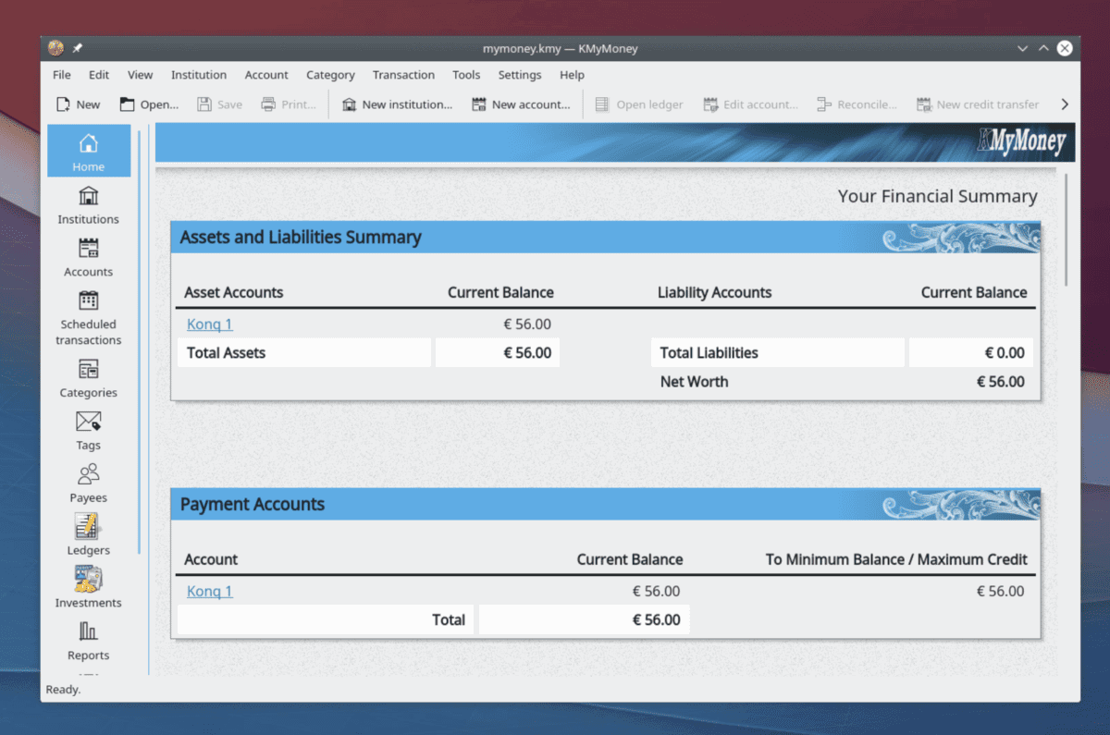This screenshot has height=735, width=1110.
Task: Open the File menu
Action: [x=62, y=75]
